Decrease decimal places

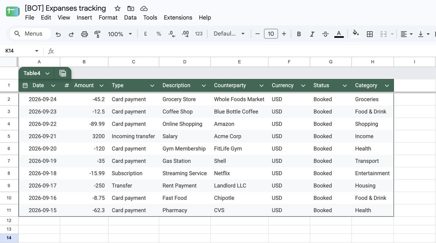point(172,34)
